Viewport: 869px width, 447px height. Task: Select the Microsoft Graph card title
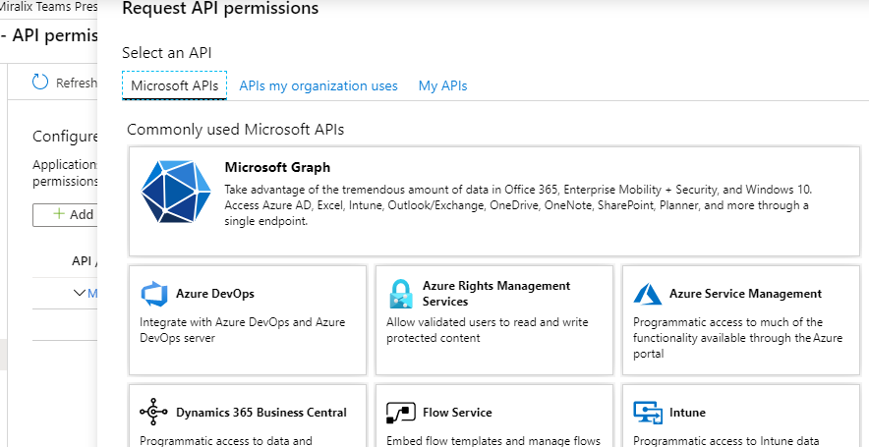[277, 167]
